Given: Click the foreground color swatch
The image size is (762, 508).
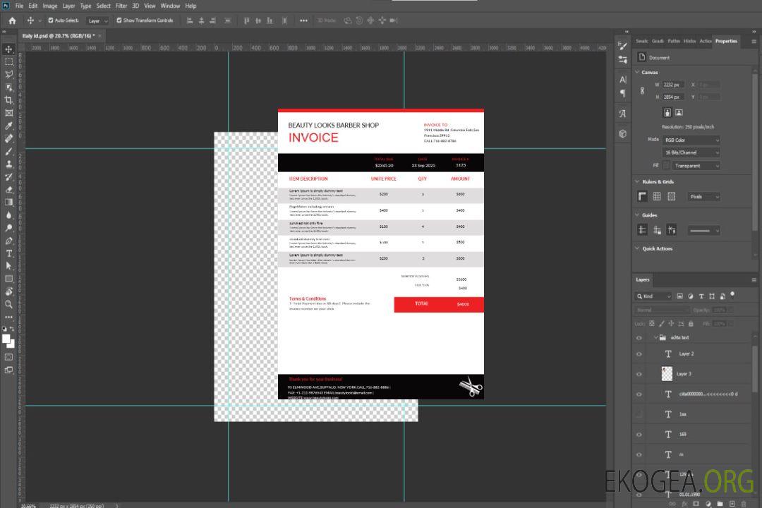Looking at the screenshot, I should [6, 339].
